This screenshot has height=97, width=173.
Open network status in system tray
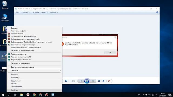point(152,95)
